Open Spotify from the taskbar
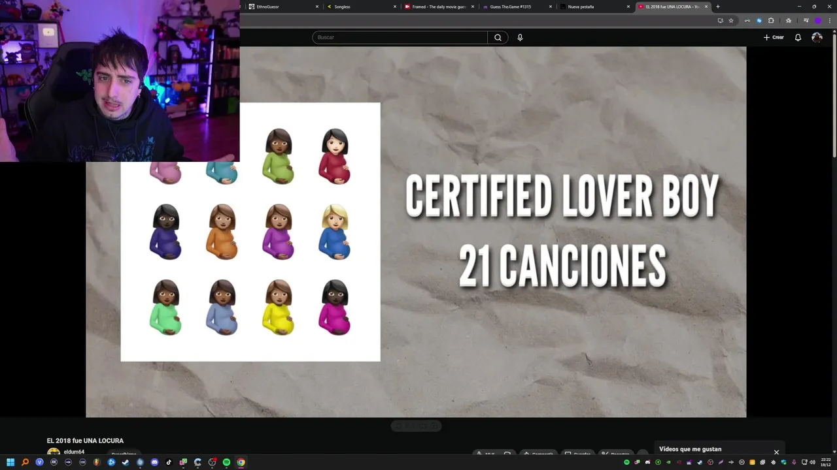The height and width of the screenshot is (470, 837). [x=226, y=462]
